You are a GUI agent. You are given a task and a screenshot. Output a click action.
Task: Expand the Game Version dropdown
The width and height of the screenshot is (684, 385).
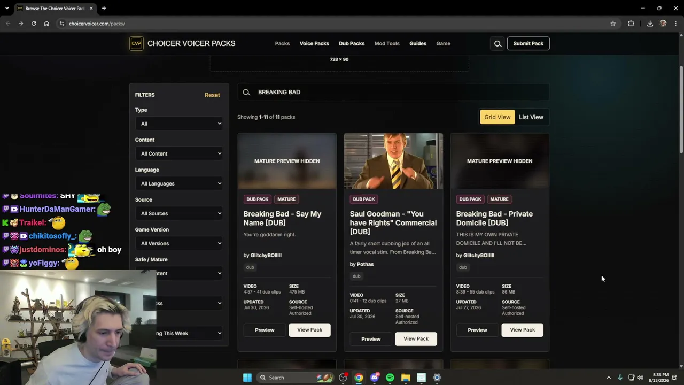[x=179, y=243]
